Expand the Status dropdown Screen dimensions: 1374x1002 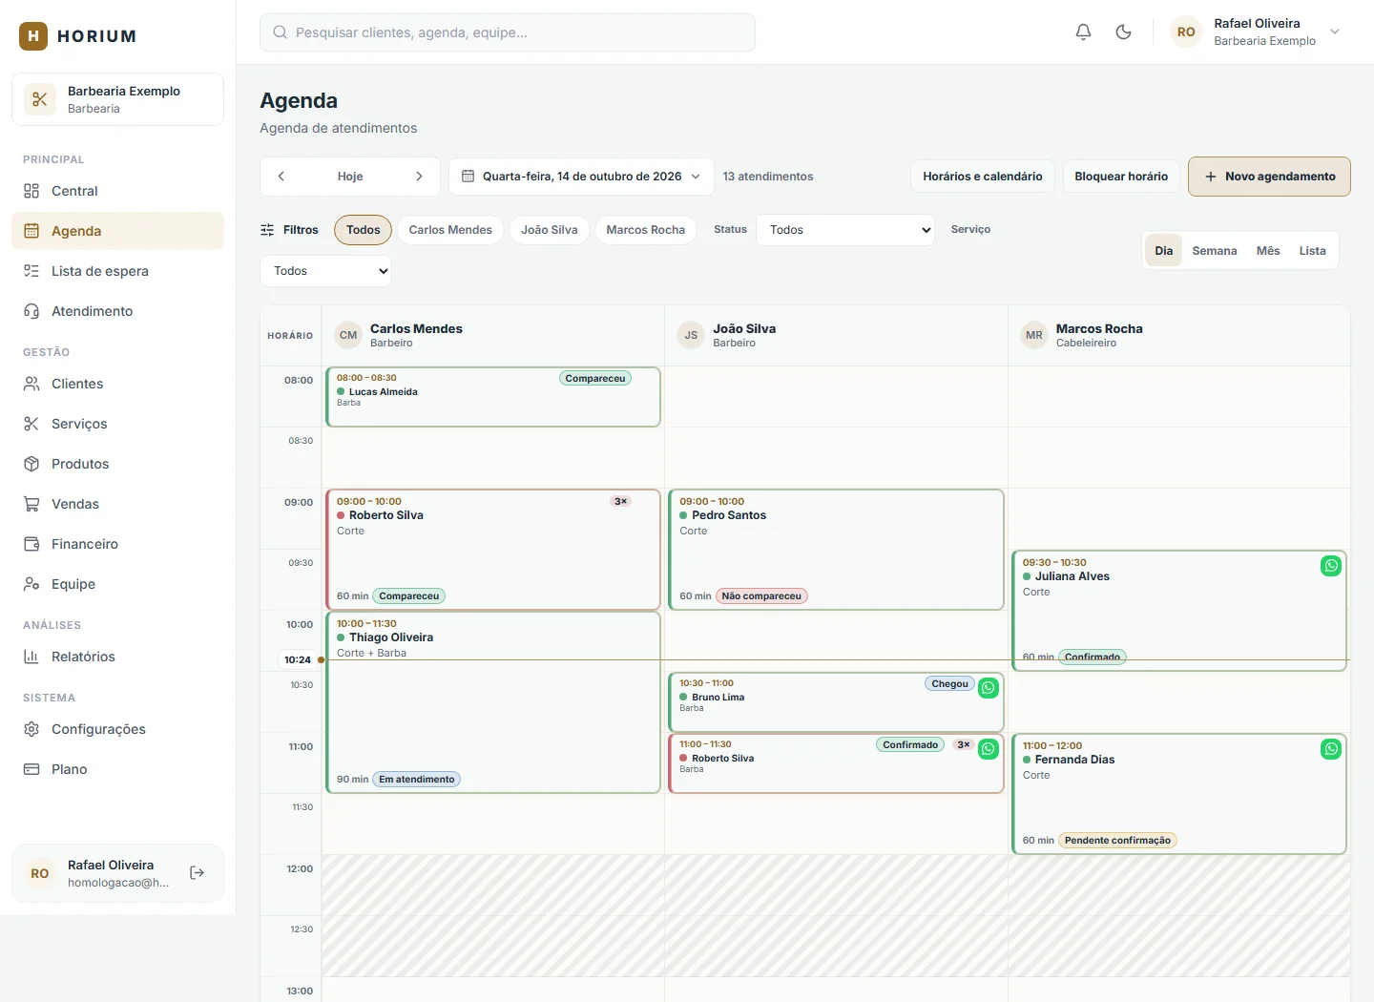[x=845, y=230]
